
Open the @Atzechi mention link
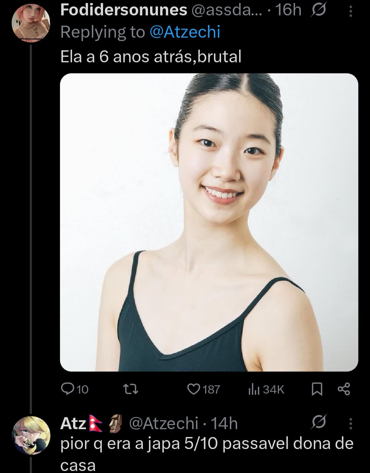[185, 32]
